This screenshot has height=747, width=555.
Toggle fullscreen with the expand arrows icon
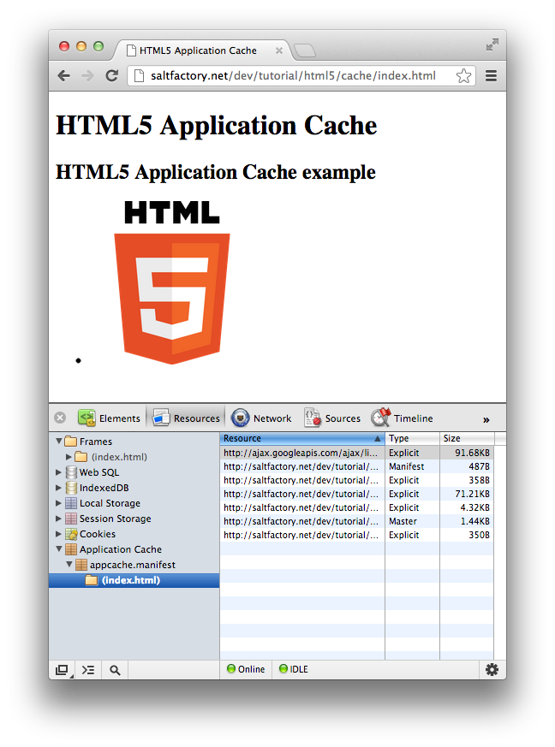492,44
